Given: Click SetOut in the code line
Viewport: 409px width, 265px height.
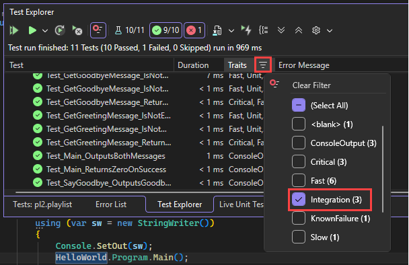Looking at the screenshot, I should pos(112,246).
